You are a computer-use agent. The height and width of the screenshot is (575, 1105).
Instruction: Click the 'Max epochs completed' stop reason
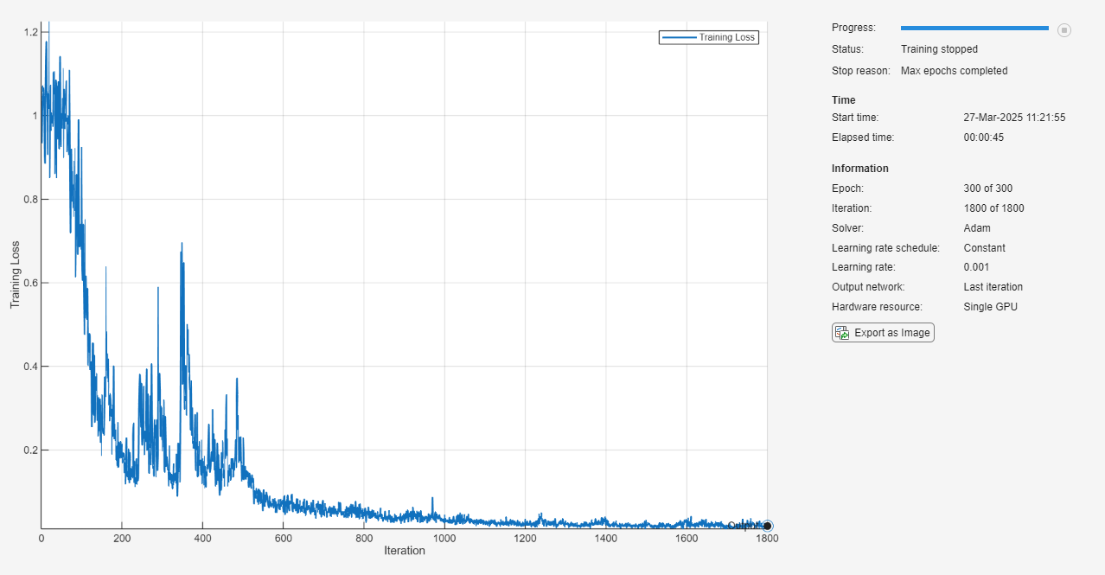pos(954,71)
